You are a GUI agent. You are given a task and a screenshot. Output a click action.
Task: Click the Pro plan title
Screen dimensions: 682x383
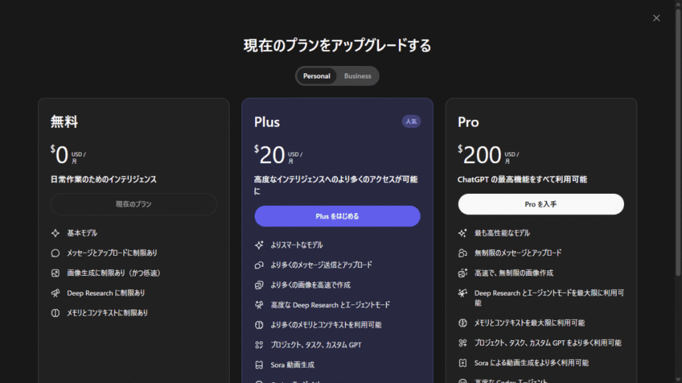468,122
